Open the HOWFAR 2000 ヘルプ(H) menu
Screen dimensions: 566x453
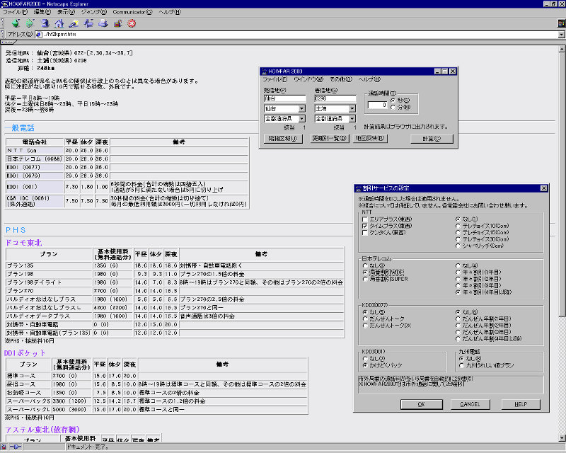pos(369,79)
